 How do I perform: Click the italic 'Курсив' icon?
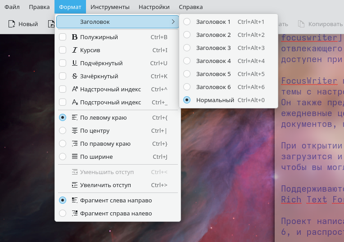pyautogui.click(x=75, y=50)
